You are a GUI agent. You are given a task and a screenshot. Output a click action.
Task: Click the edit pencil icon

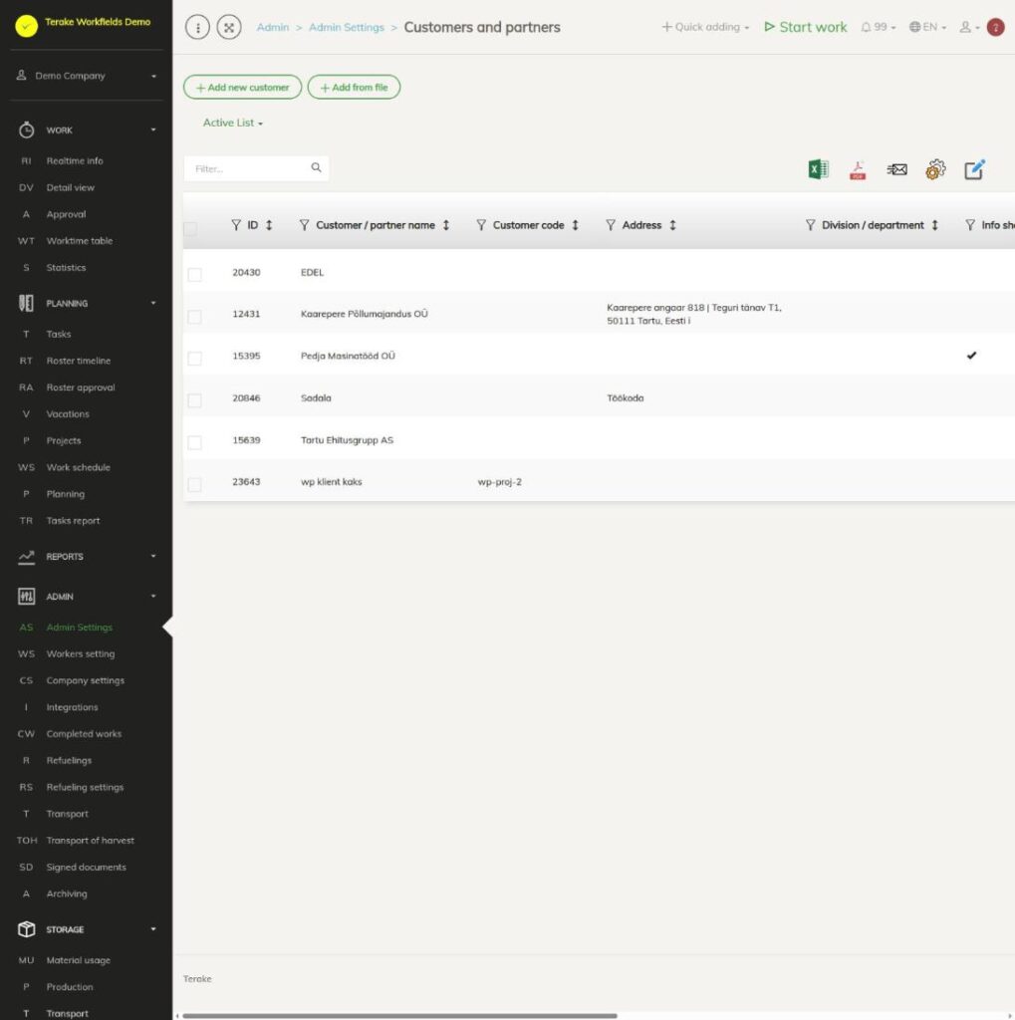coord(974,169)
